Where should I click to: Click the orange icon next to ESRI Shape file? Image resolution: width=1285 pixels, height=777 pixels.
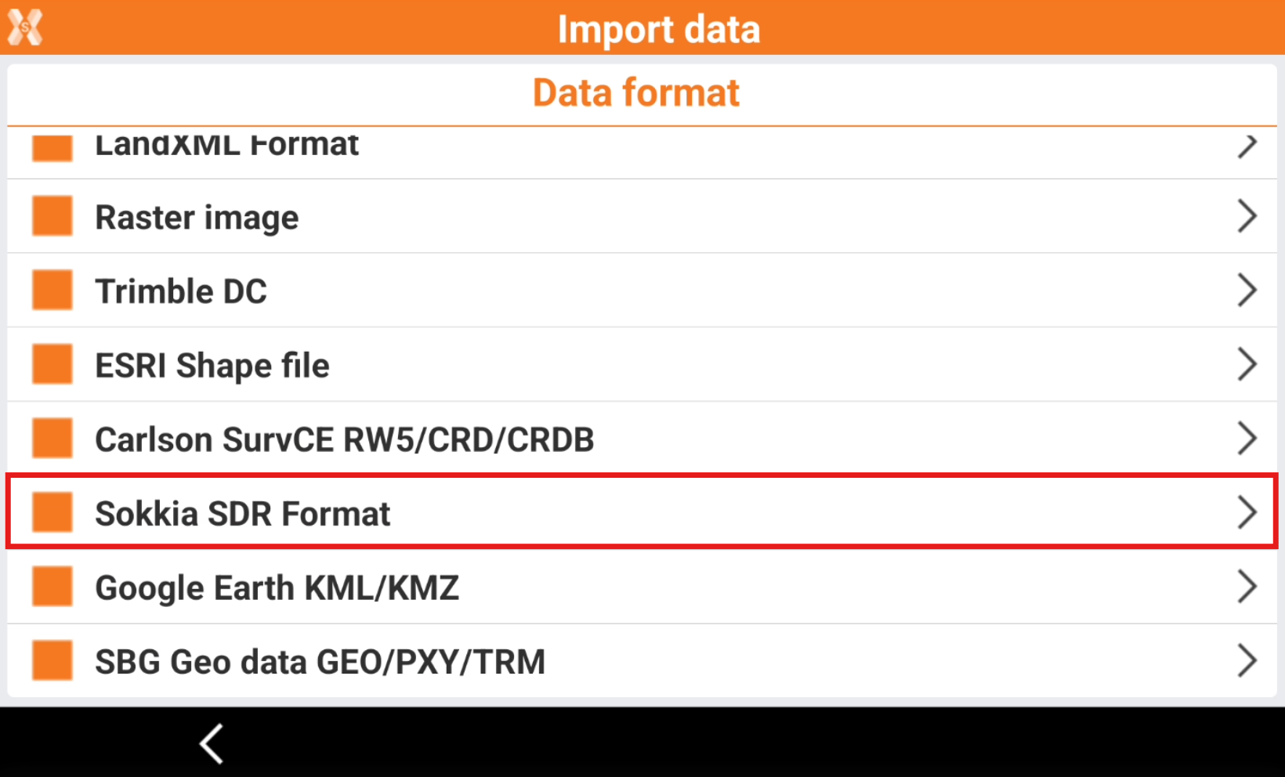click(52, 364)
